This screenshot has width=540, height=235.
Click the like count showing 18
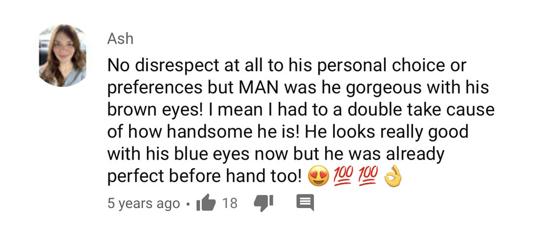[x=230, y=203]
